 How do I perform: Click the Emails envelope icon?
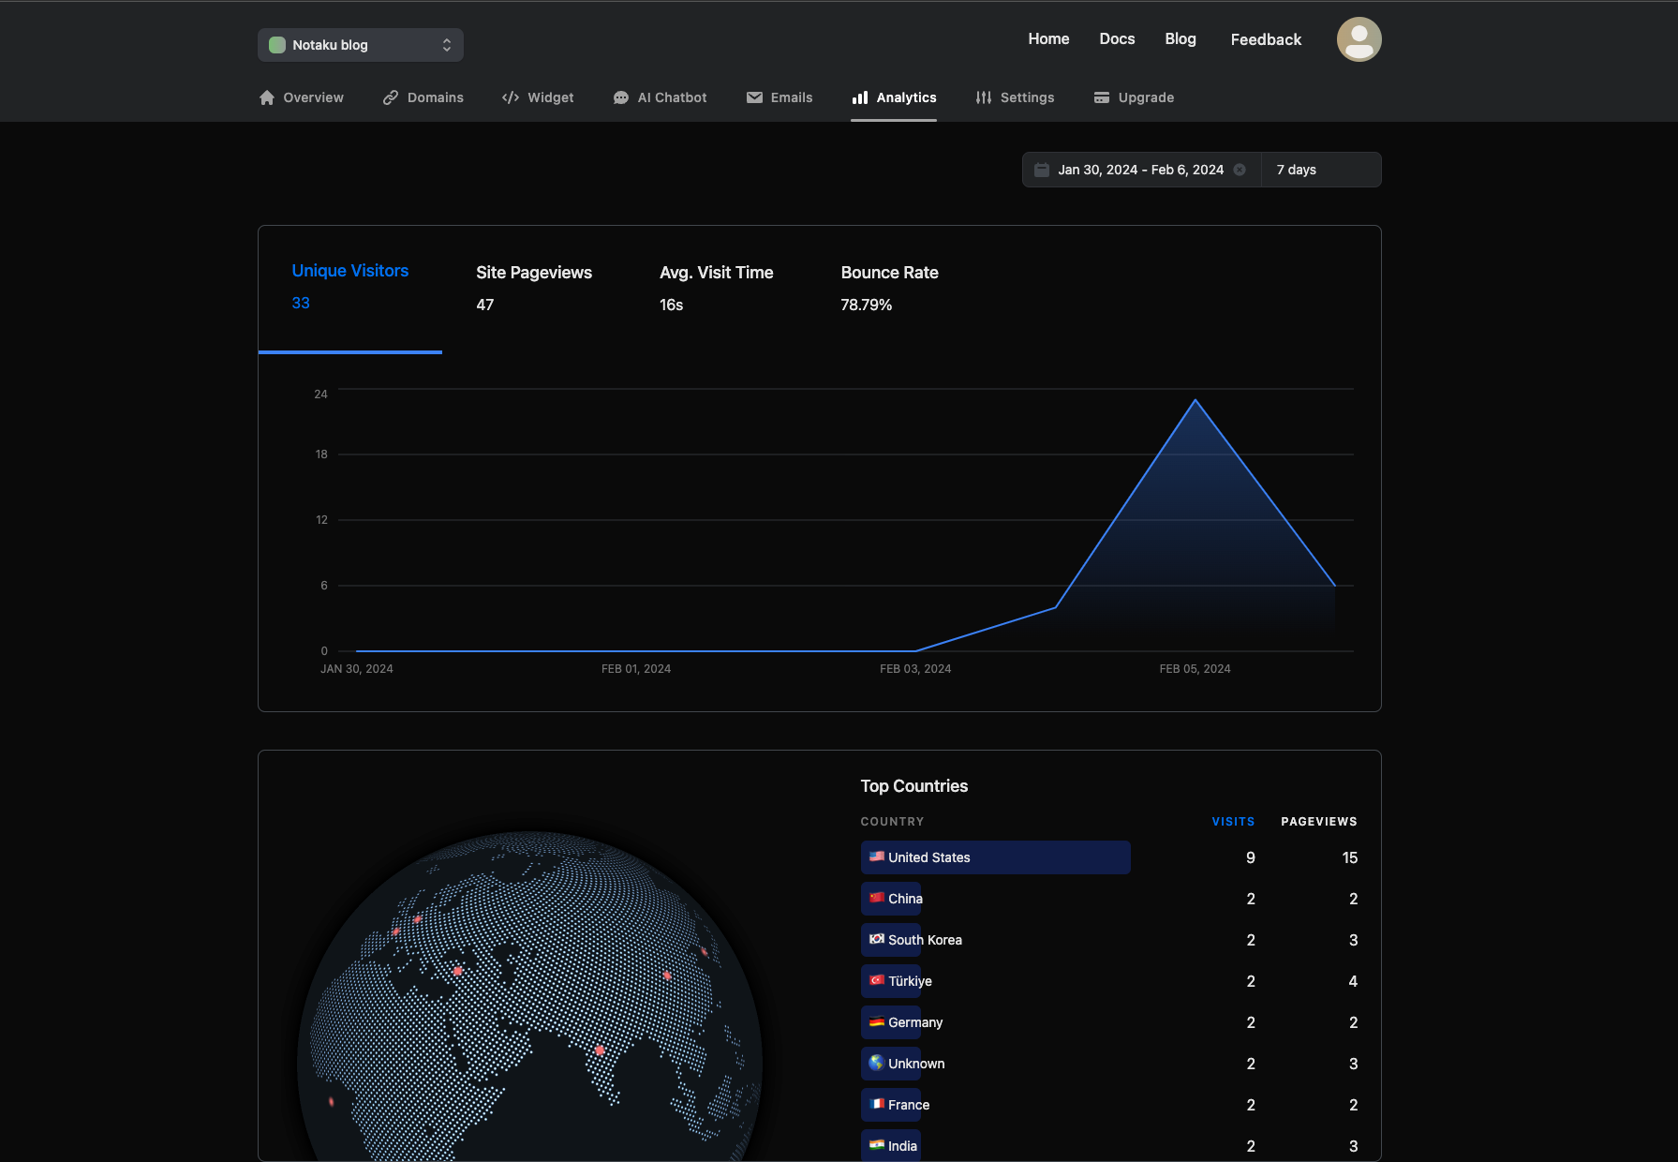tap(754, 97)
